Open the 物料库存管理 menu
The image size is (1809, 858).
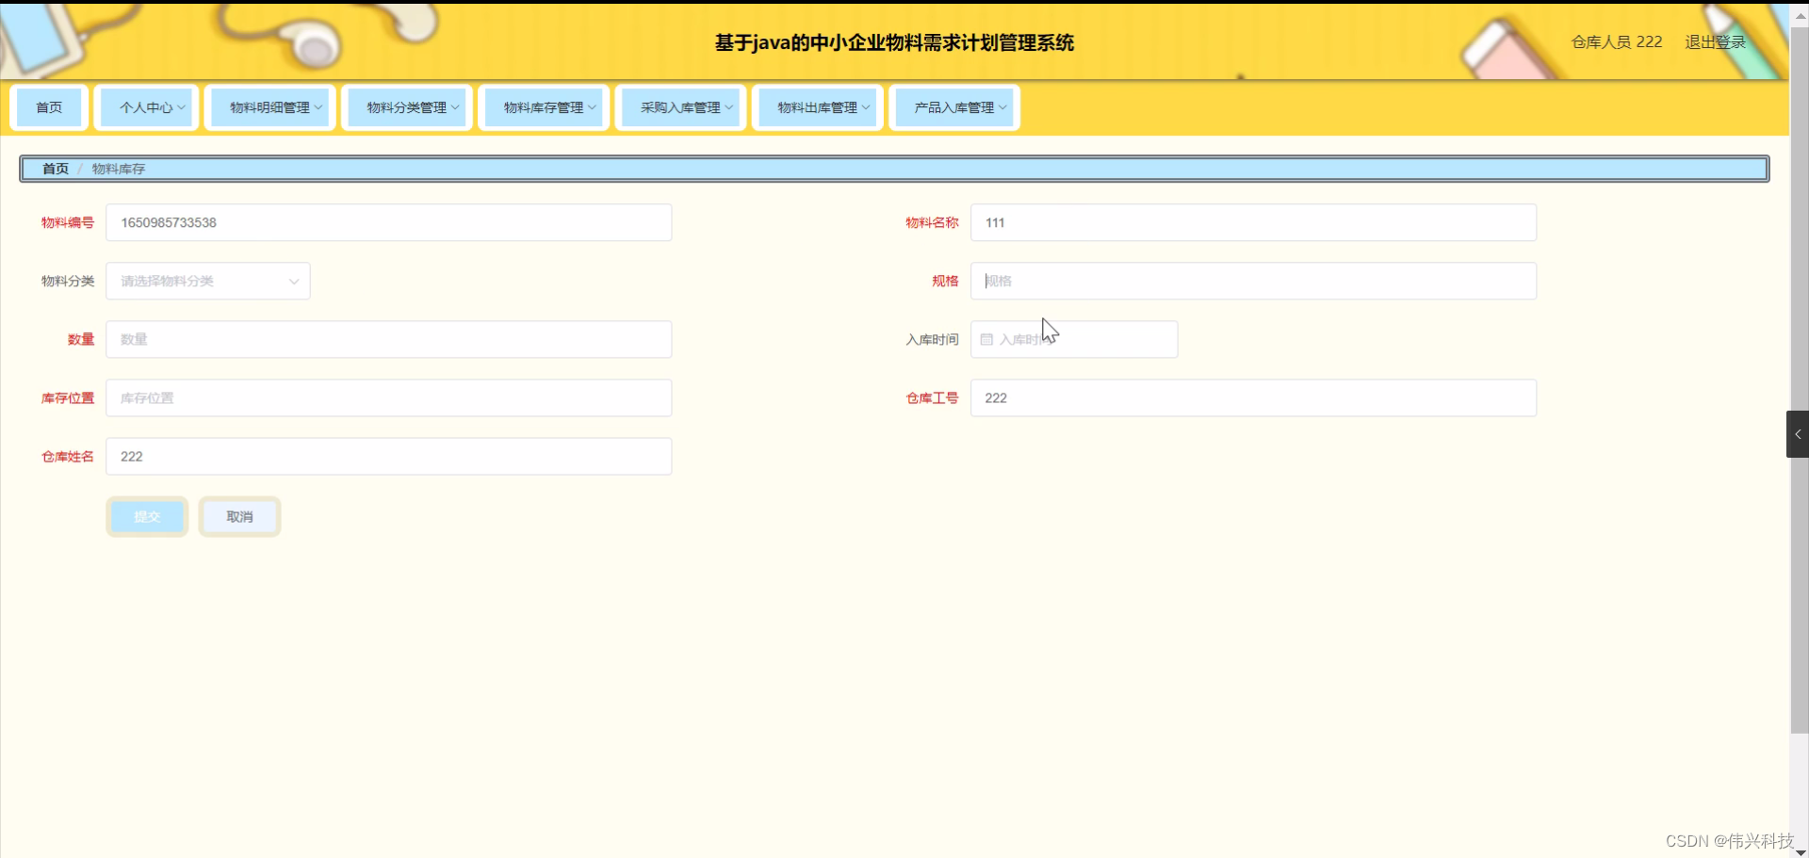(544, 107)
